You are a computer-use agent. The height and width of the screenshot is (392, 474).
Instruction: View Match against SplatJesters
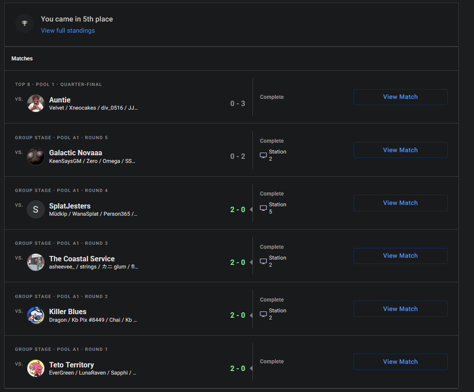(400, 203)
